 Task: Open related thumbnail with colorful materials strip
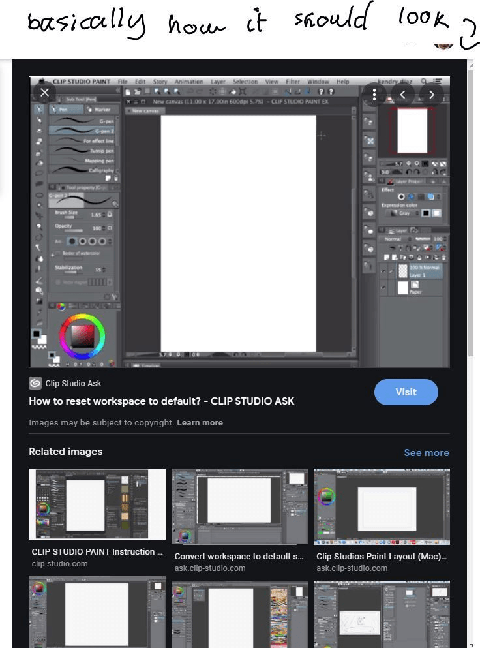tap(239, 615)
